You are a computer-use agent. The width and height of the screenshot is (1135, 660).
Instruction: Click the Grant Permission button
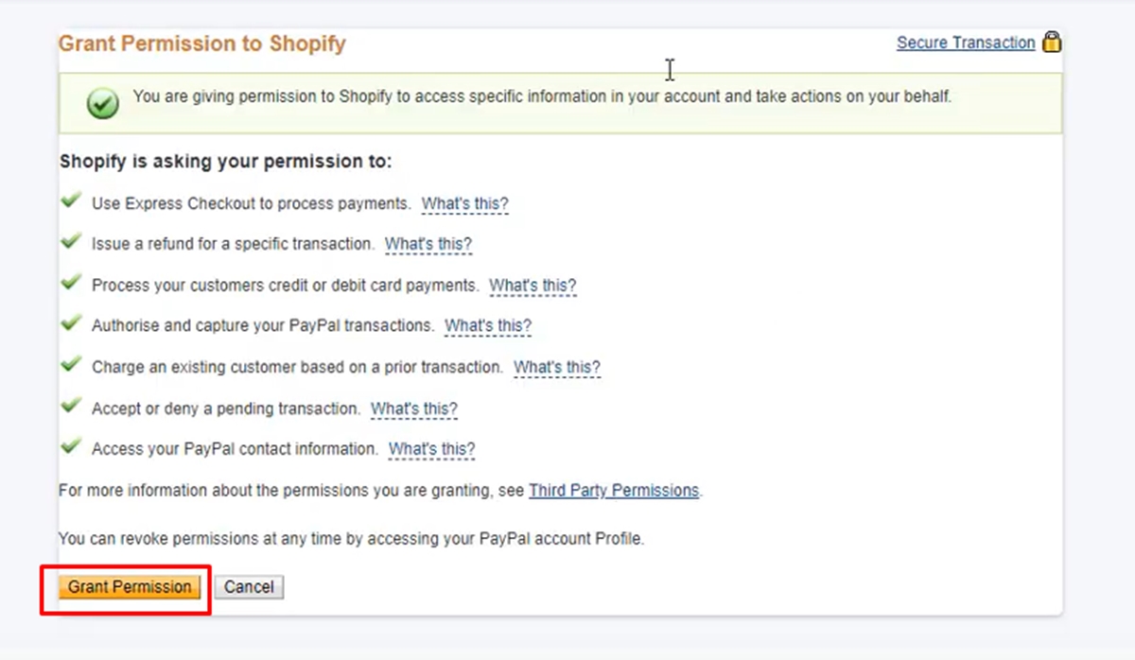130,587
